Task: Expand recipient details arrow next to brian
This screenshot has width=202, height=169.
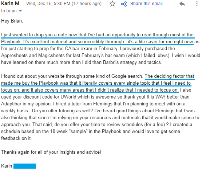Action: 20,11
